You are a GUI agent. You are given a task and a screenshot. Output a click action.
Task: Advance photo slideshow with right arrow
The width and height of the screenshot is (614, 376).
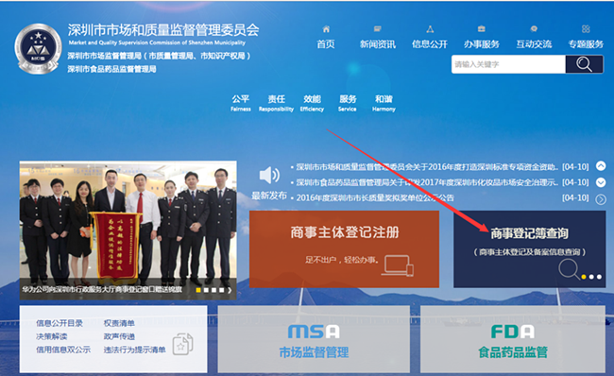click(x=230, y=290)
